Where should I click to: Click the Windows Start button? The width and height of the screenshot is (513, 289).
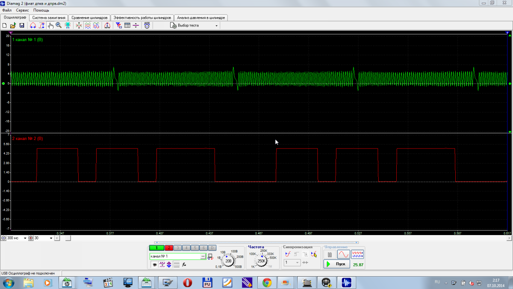[8, 283]
